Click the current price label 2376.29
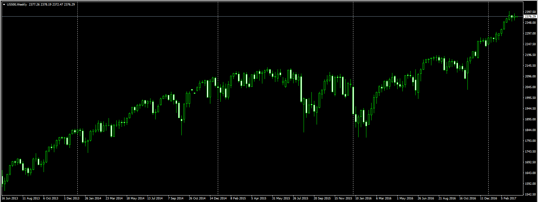Viewport: 538px width, 202px height. coord(530,16)
